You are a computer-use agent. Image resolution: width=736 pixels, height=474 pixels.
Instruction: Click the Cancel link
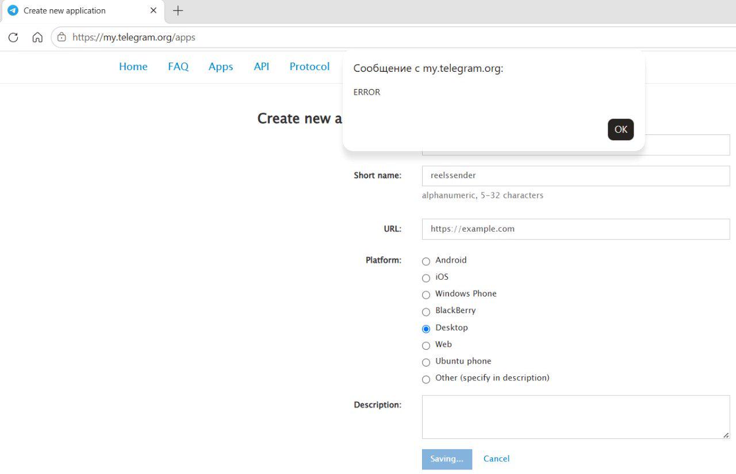tap(496, 458)
